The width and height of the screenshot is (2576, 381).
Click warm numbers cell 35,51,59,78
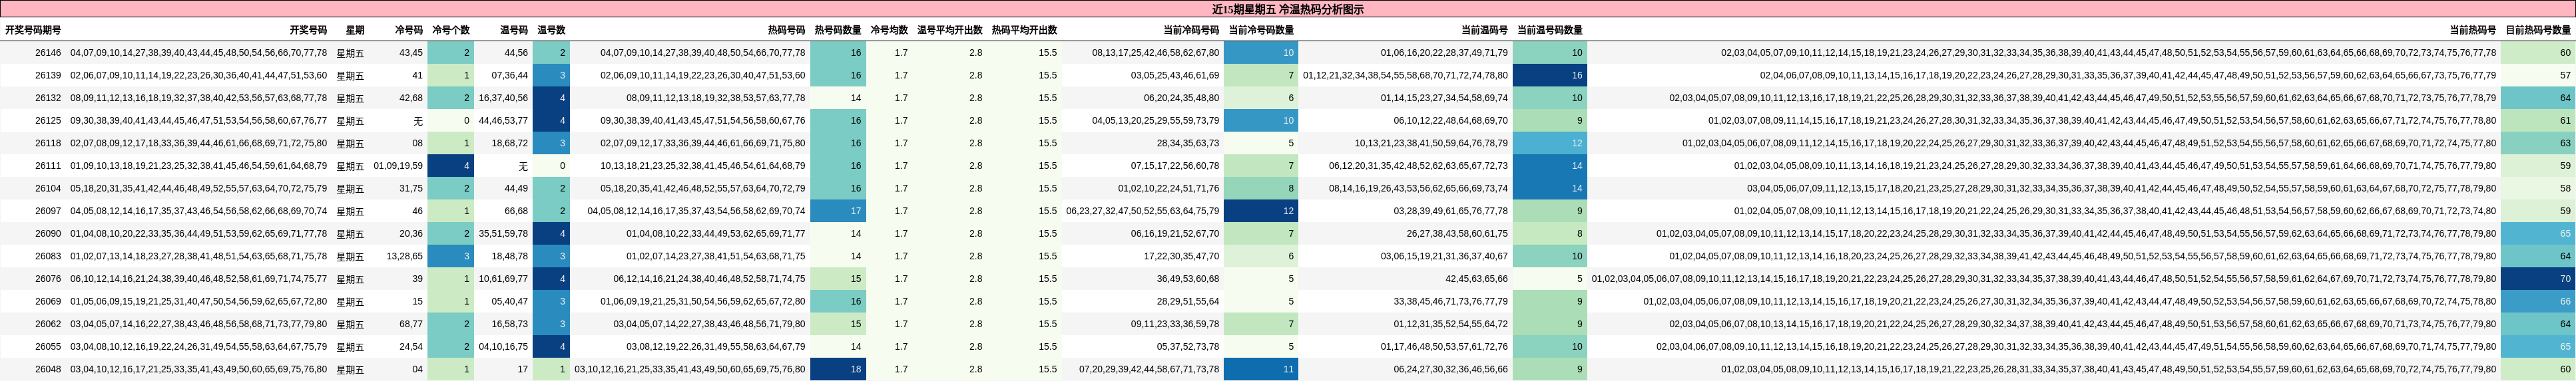pyautogui.click(x=503, y=233)
